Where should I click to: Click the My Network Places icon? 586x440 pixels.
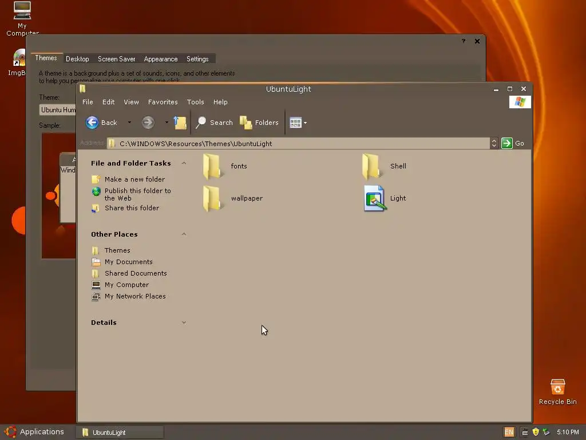coord(96,297)
